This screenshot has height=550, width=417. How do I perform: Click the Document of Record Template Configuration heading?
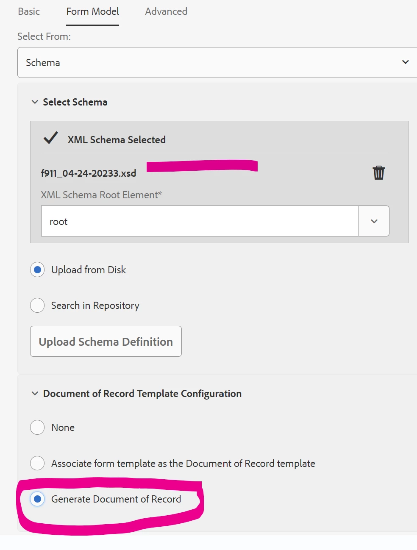(x=142, y=394)
